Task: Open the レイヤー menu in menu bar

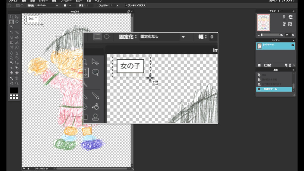Action: [43, 1]
